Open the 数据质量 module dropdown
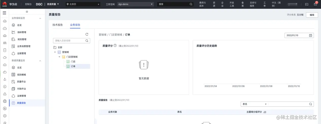321x124 pixels. tap(53, 4)
